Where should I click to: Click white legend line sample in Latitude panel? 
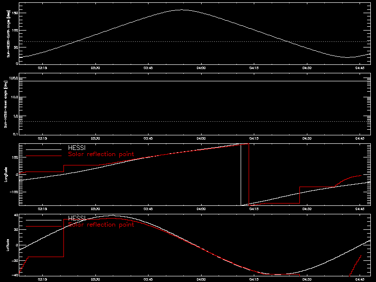coord(44,220)
